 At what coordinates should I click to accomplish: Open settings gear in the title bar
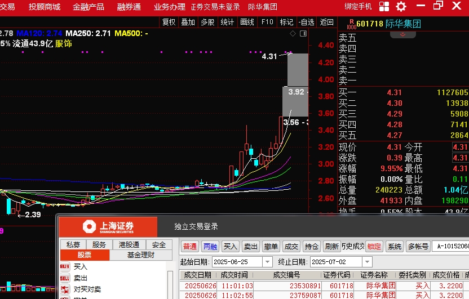(401, 6)
